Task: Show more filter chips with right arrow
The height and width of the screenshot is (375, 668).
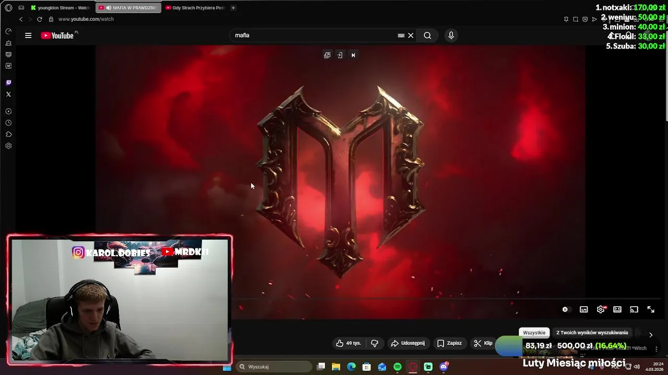Action: click(651, 335)
